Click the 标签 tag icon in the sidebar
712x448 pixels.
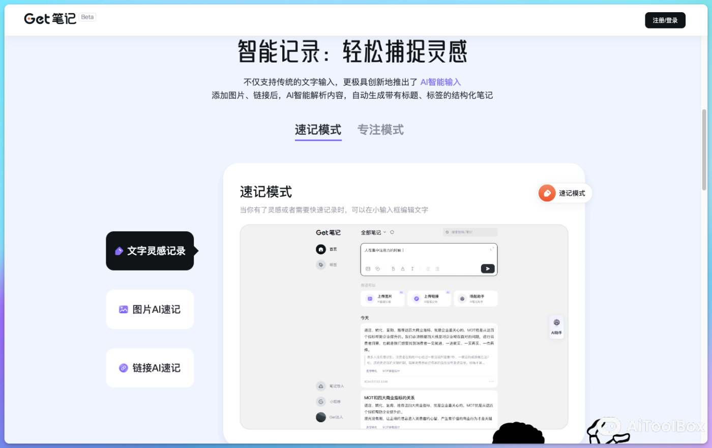pos(321,265)
